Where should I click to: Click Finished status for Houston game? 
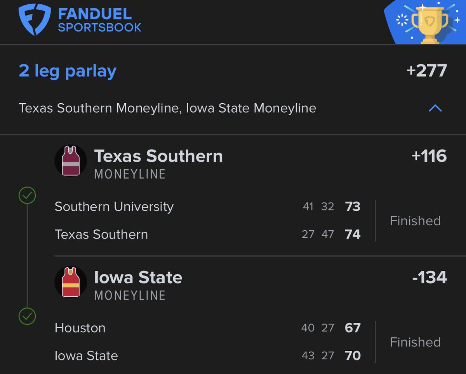tap(415, 342)
